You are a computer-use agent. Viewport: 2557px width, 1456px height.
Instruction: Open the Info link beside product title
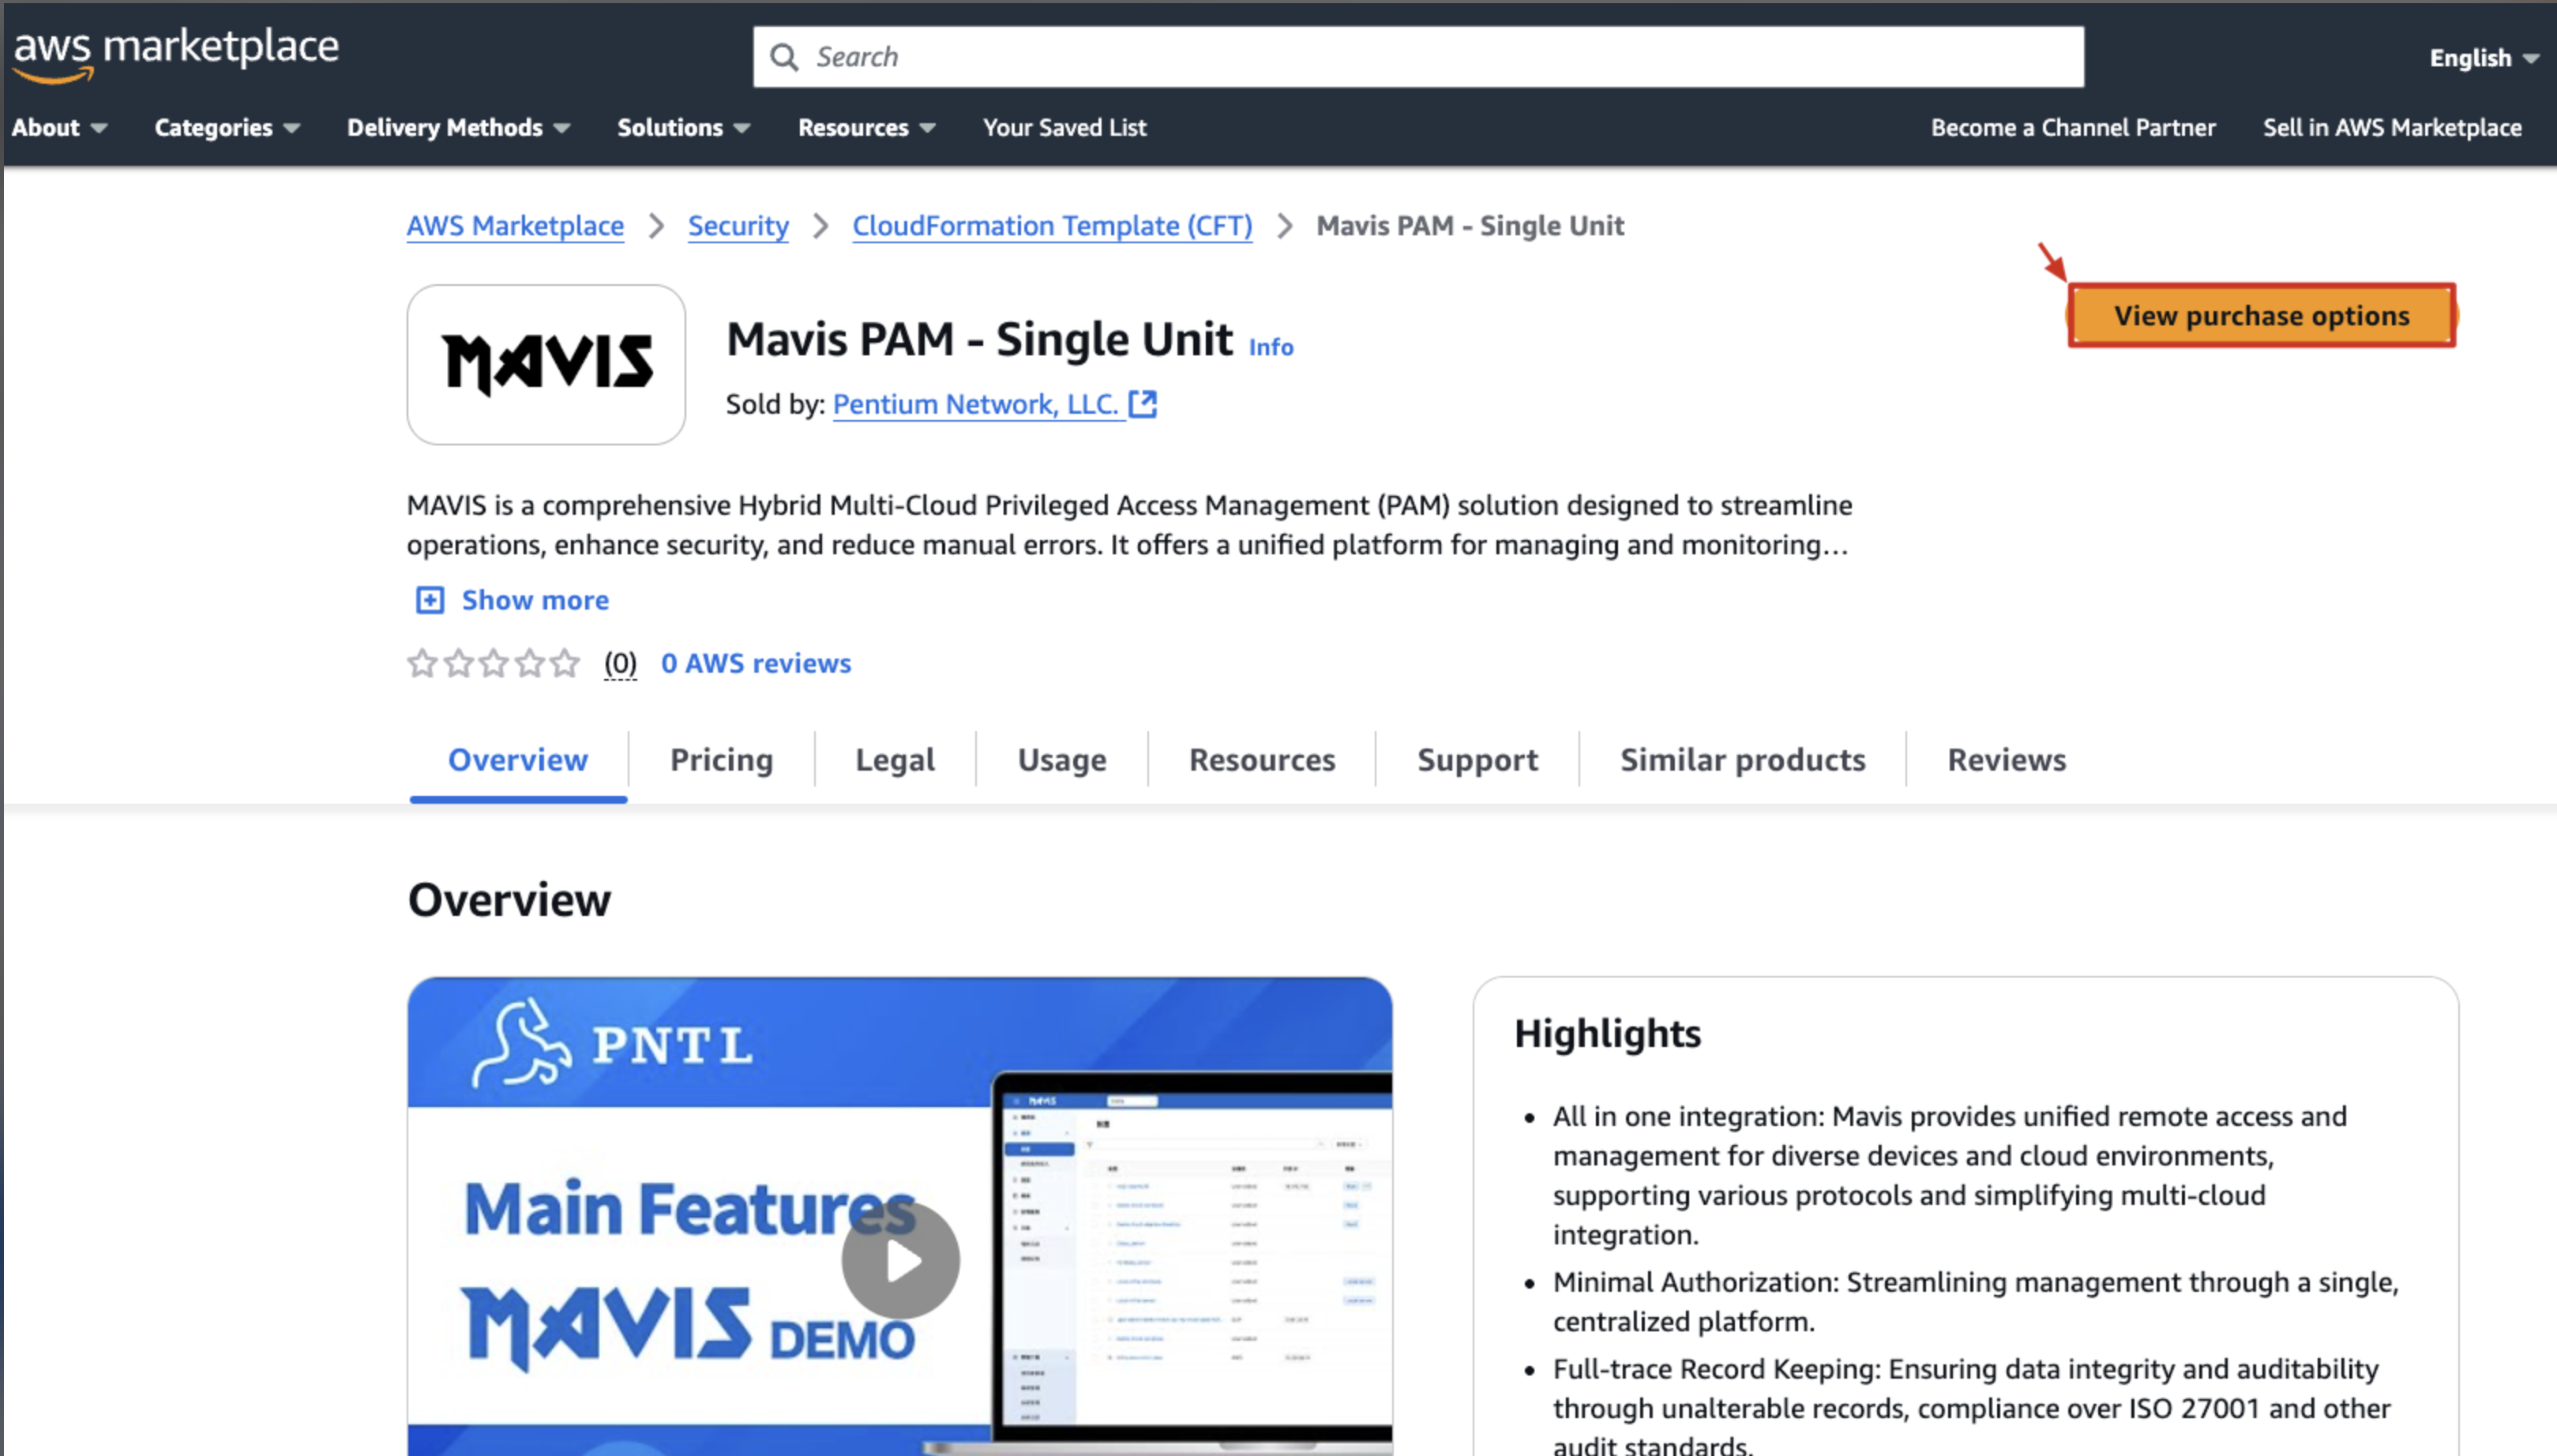coord(1271,347)
